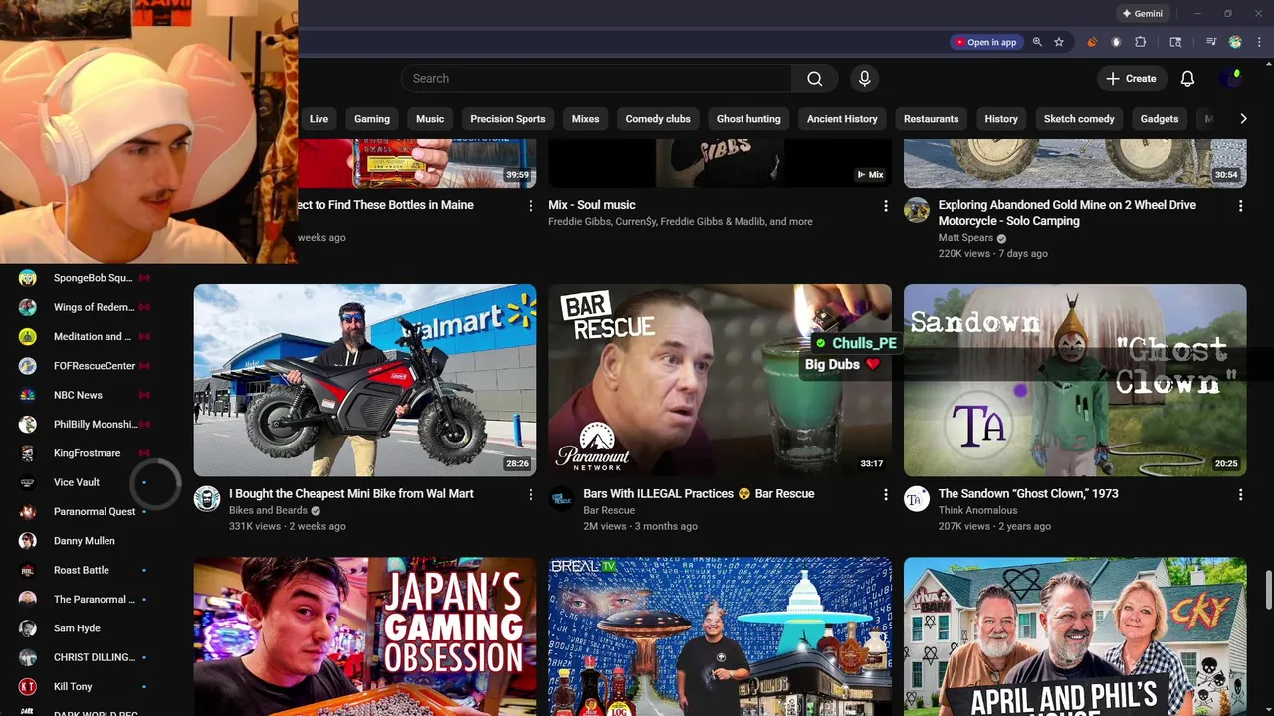Screen dimensions: 1274x716
Task: Click the Bikes and Beards channel avatar
Action: click(x=206, y=499)
